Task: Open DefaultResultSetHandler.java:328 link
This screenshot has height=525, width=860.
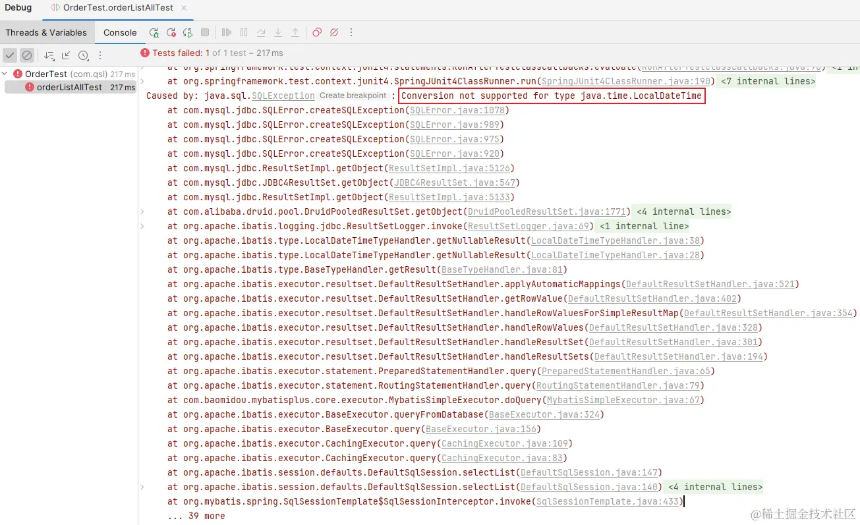Action: pyautogui.click(x=673, y=327)
